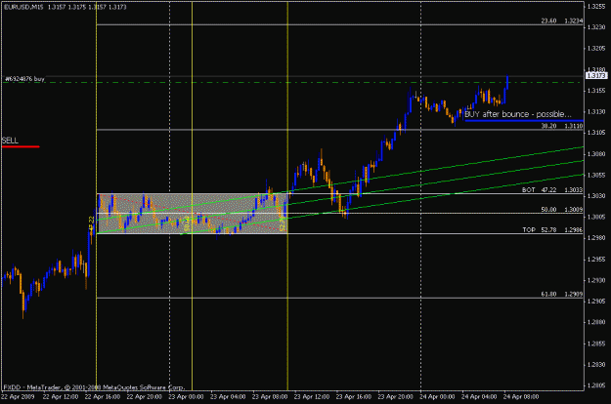
Task: Click the 1.3155 price axis value
Action: 596,91
